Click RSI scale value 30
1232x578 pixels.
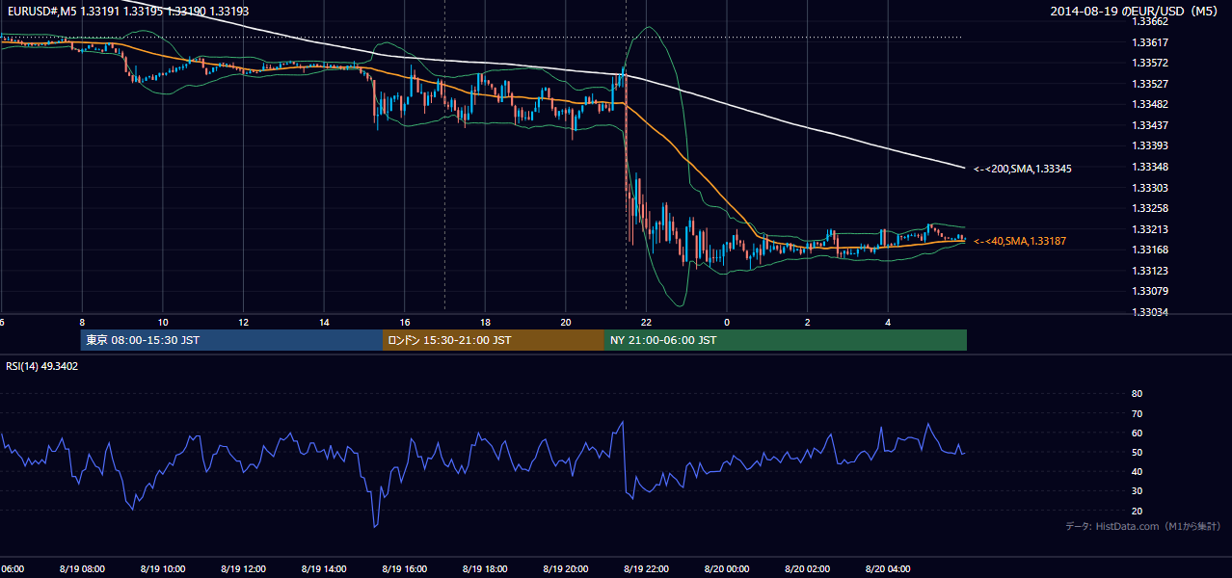click(1137, 491)
